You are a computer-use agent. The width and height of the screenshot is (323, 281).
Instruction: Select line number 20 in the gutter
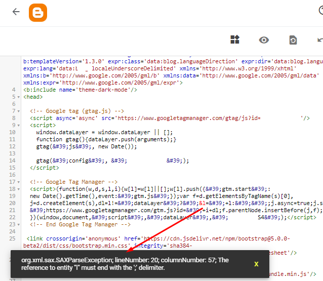12,203
